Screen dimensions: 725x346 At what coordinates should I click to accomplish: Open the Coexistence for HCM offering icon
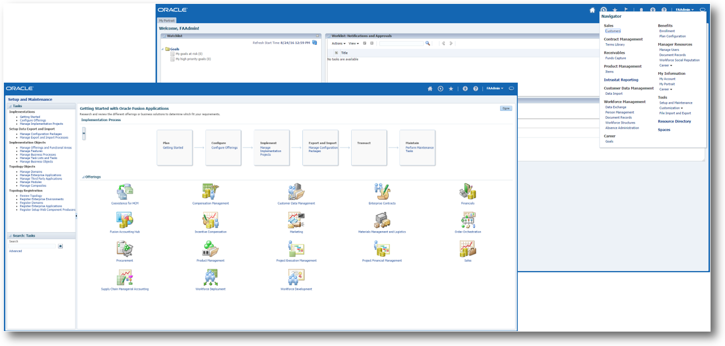tap(125, 192)
